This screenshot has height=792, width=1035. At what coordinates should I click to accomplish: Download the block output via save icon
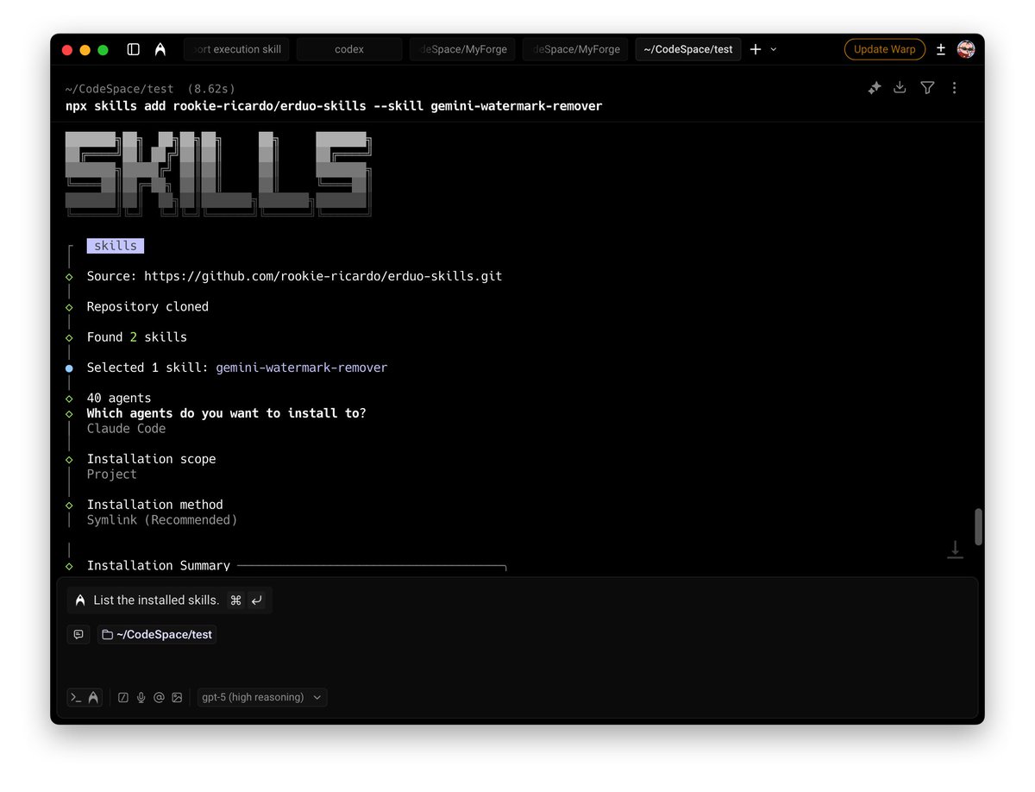pos(900,88)
